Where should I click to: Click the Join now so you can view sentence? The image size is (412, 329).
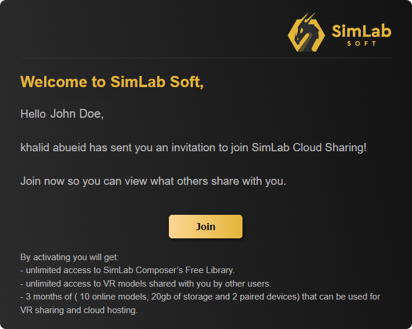(153, 181)
